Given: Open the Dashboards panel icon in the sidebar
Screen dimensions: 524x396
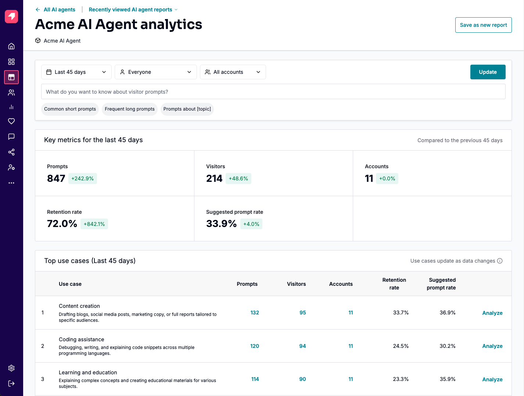Looking at the screenshot, I should click(x=11, y=77).
